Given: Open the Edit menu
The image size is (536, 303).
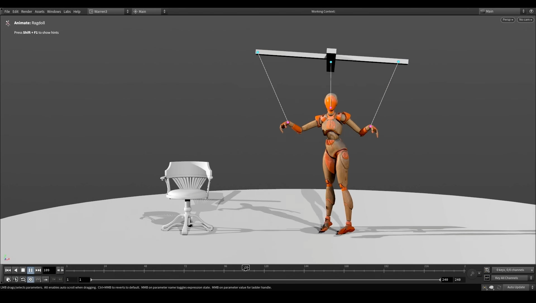Looking at the screenshot, I should click(15, 11).
